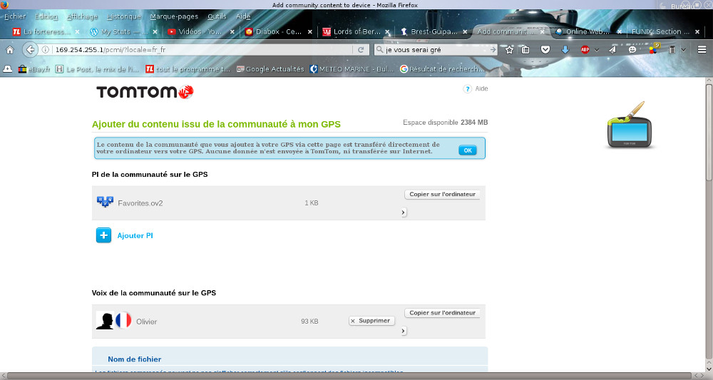Click the French flag icon beside Olivier
The width and height of the screenshot is (713, 380).
[123, 320]
